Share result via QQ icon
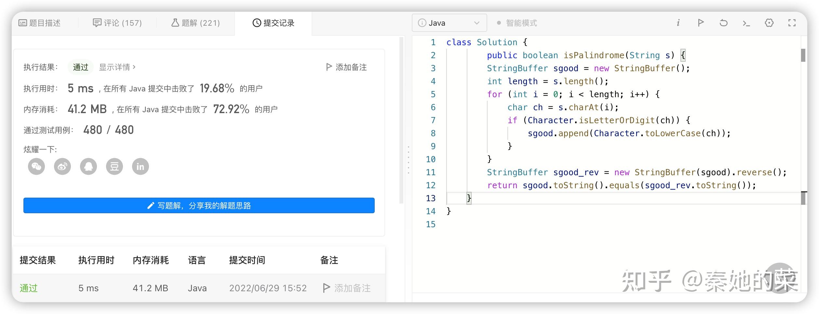This screenshot has height=314, width=819. (88, 166)
